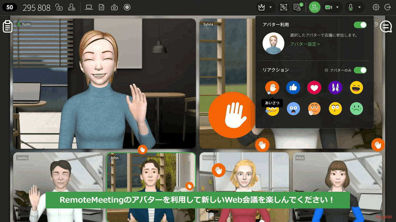Send the thinking orange face reaction
The image size is (396, 222).
[x=314, y=109]
